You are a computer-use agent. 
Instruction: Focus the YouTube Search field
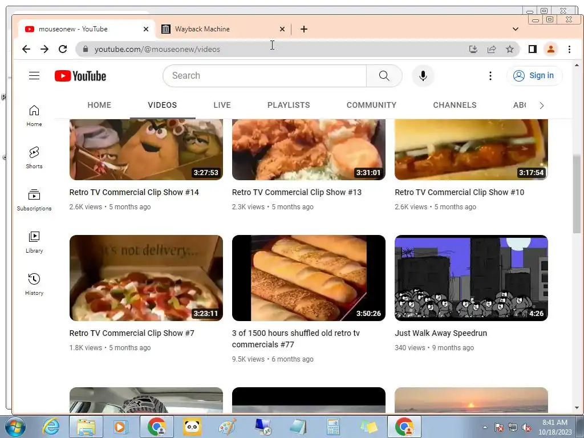[x=265, y=76]
